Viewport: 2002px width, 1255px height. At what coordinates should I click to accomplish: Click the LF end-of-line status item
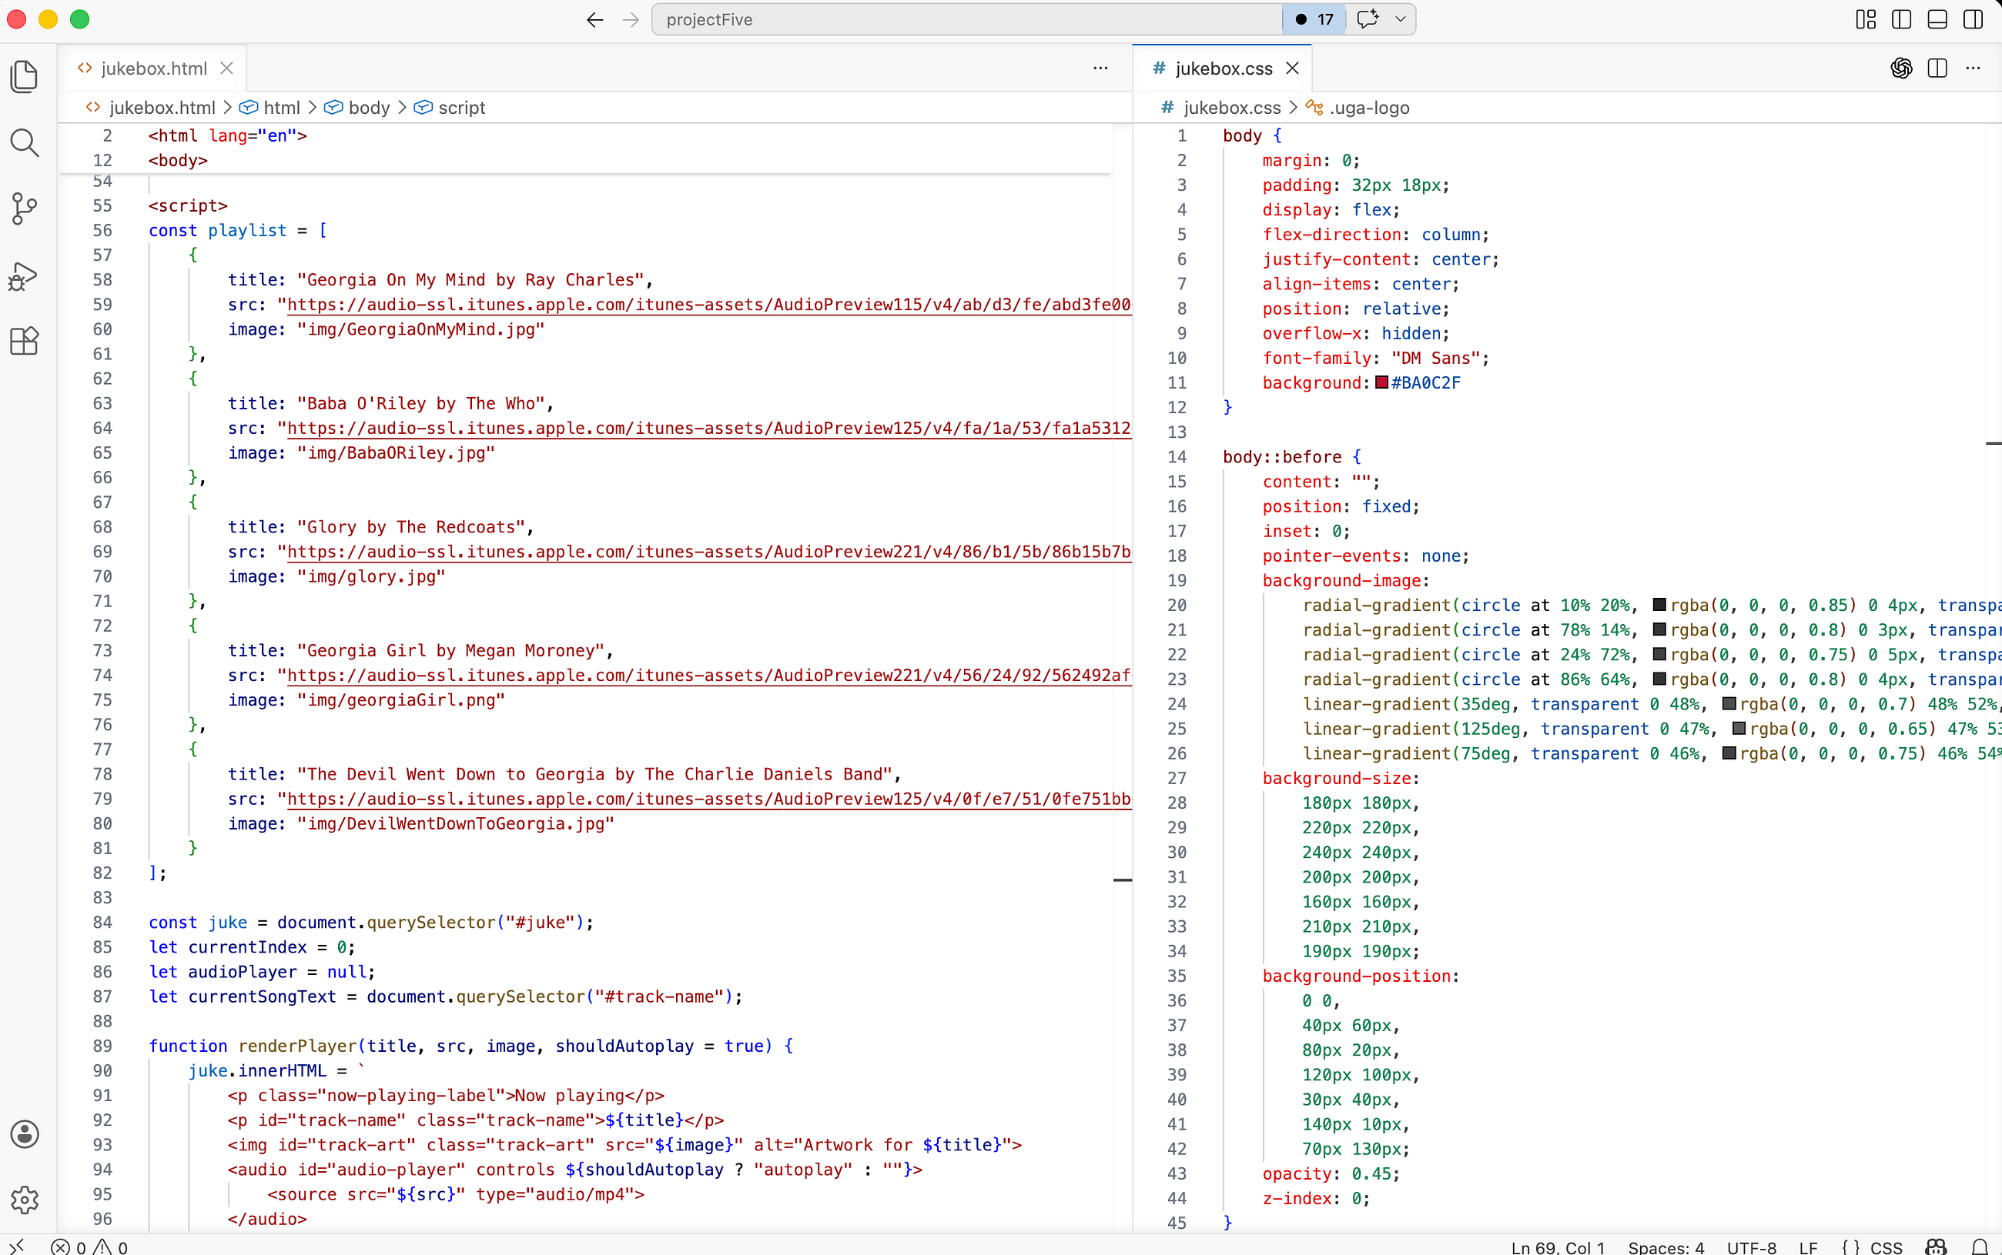tap(1808, 1247)
